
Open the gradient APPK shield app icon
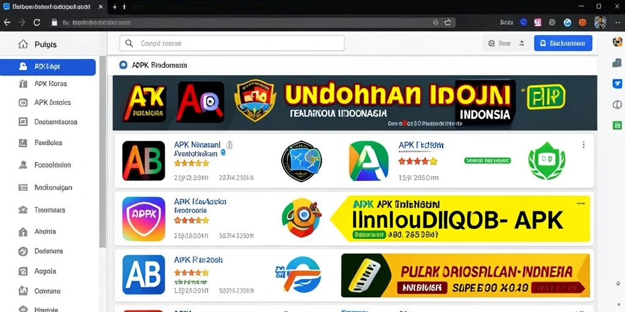[x=143, y=219]
